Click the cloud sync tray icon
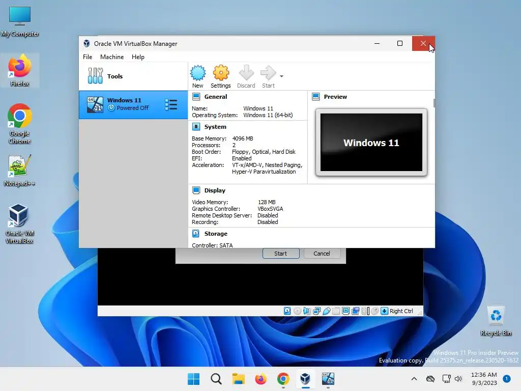Image resolution: width=521 pixels, height=391 pixels. coord(430,379)
